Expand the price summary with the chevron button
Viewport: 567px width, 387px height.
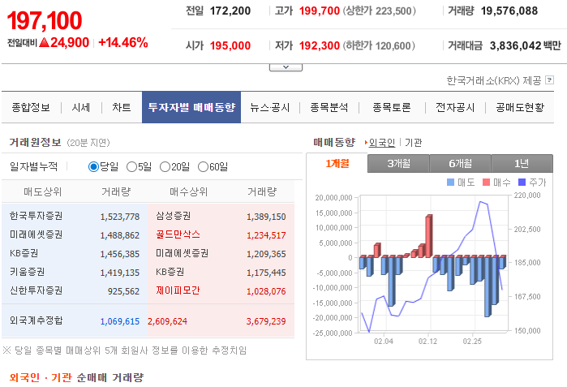point(285,67)
